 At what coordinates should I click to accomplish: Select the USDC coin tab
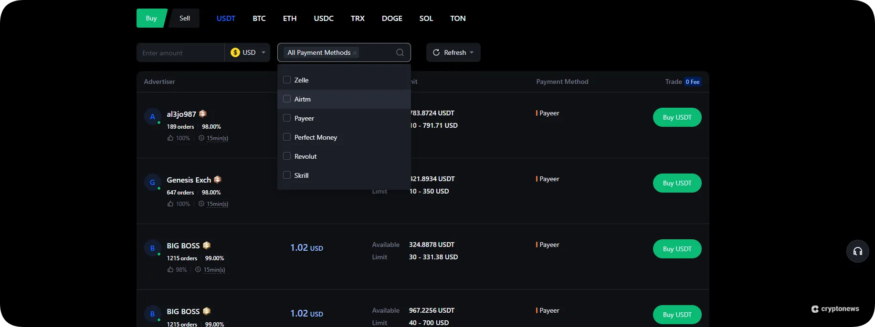click(x=324, y=18)
